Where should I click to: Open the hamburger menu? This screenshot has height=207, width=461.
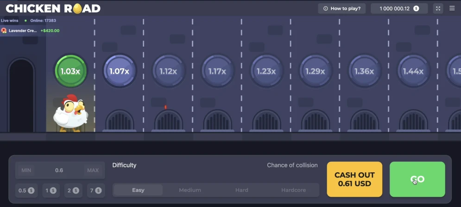452,8
